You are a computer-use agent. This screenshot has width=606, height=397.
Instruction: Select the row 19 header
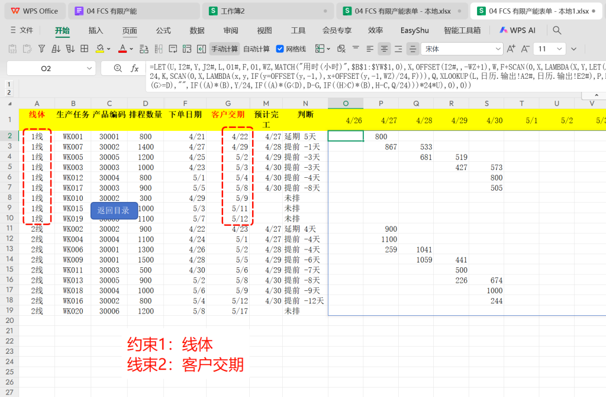pos(9,310)
